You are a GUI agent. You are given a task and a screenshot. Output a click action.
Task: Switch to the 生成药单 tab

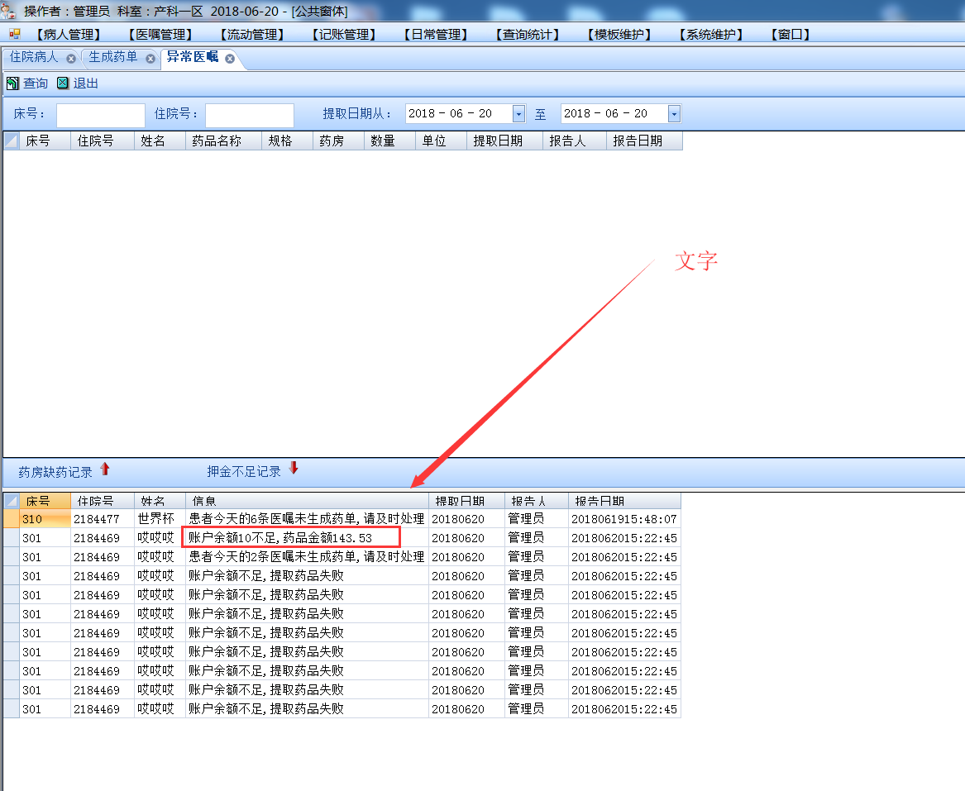pyautogui.click(x=113, y=57)
